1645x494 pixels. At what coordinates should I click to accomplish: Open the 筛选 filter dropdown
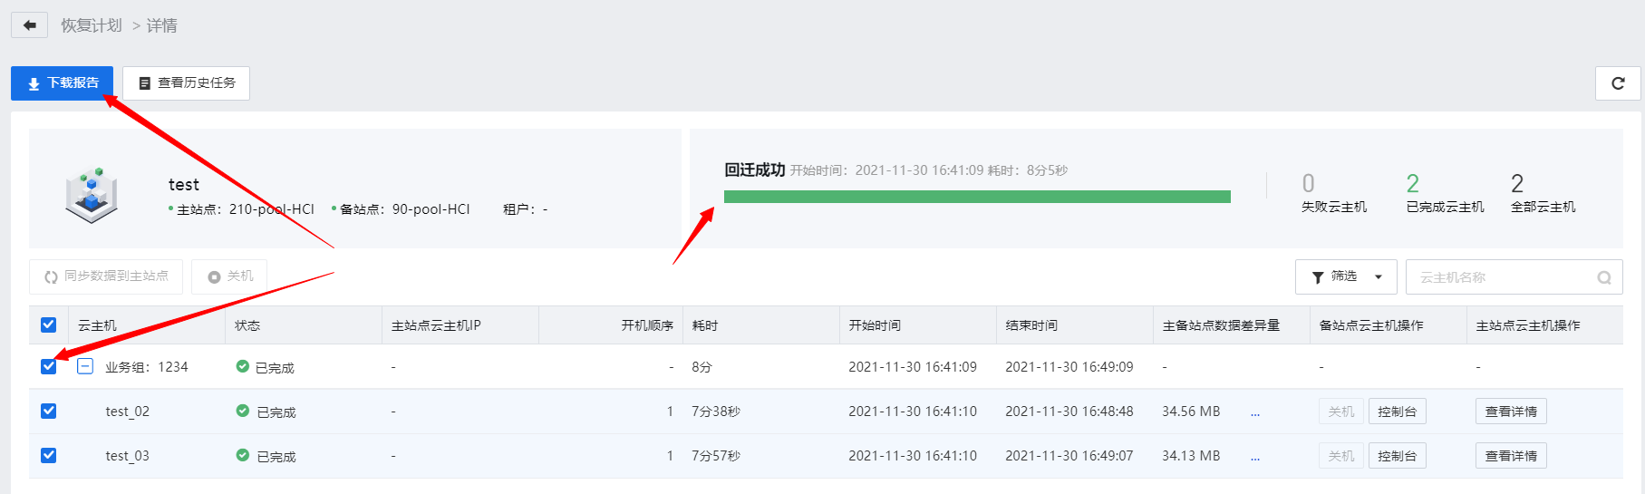tap(1346, 276)
